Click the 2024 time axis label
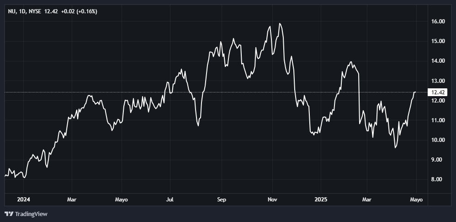This screenshot has height=222, width=456. 24,200
